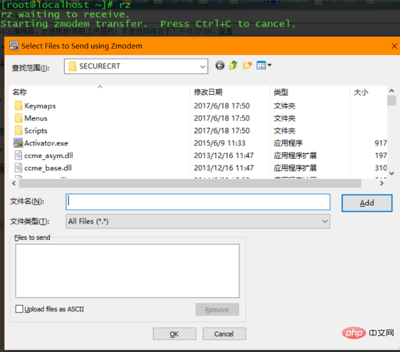Click the ccme_asym.dll file icon

pos(18,155)
